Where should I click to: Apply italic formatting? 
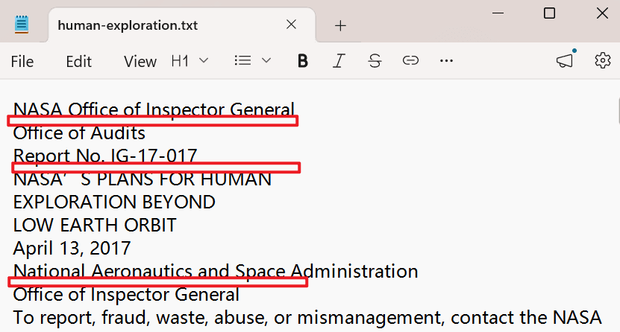tap(339, 61)
